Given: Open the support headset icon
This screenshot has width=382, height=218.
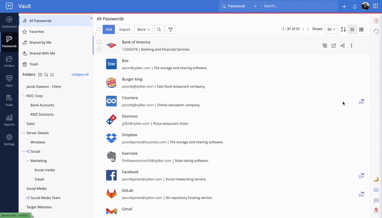Looking at the screenshot, I should pos(376,31).
